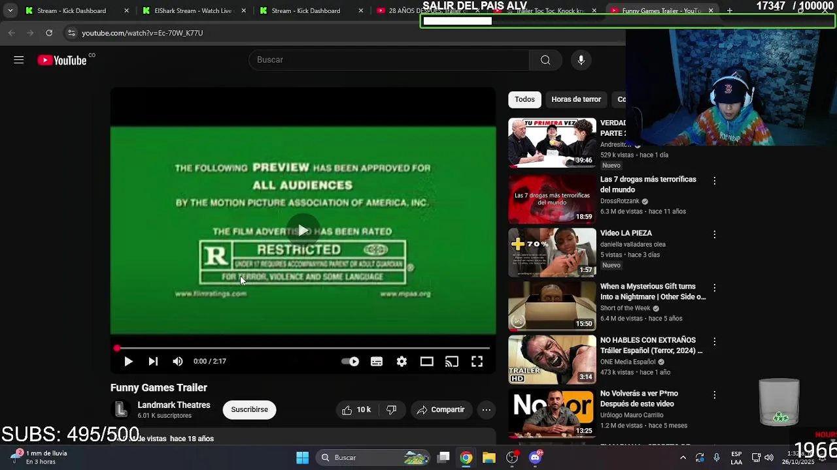Viewport: 837px width, 470px height.
Task: Open video settings gear
Action: point(401,361)
